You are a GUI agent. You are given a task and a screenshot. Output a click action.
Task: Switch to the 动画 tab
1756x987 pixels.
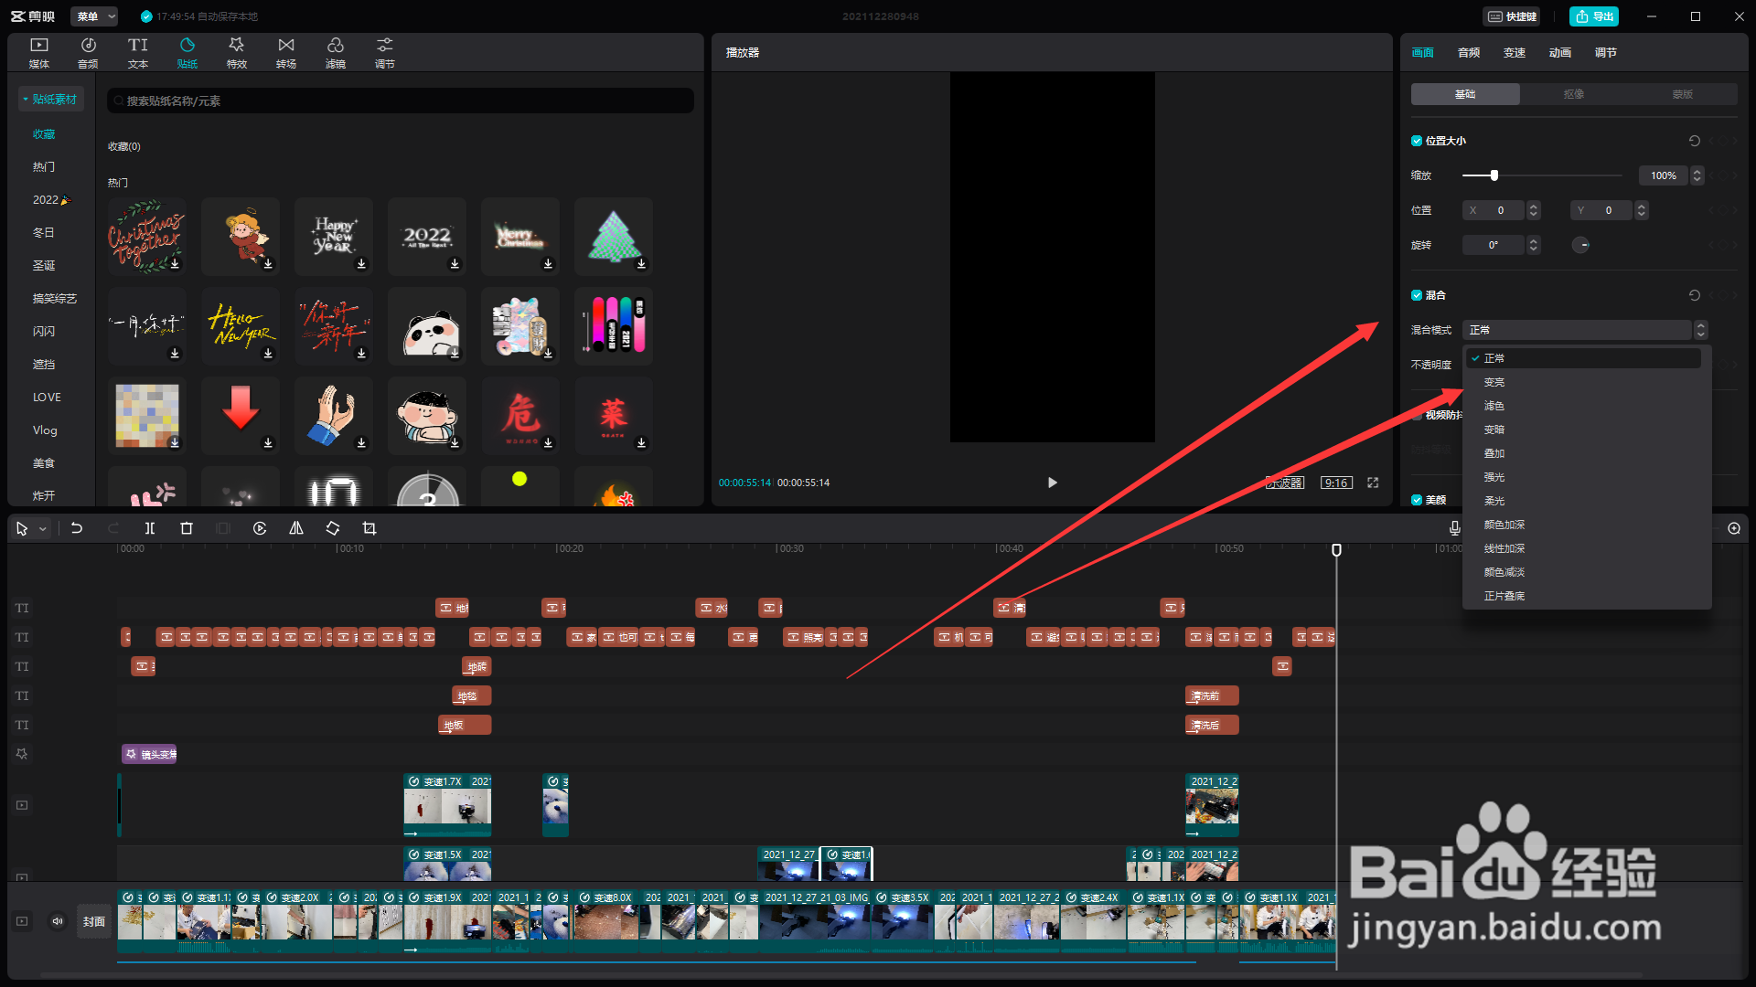pyautogui.click(x=1559, y=53)
